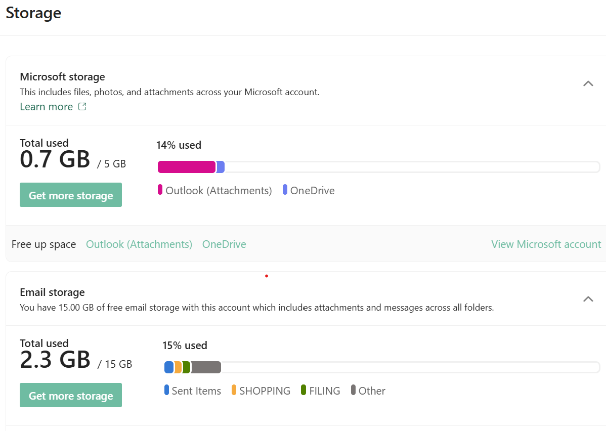Click Get more storage under Microsoft storage
Viewport: 606px width, 431px height.
(71, 195)
